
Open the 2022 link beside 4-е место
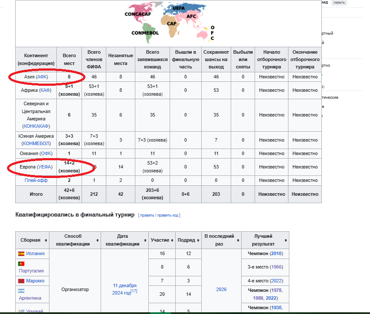pyautogui.click(x=276, y=281)
